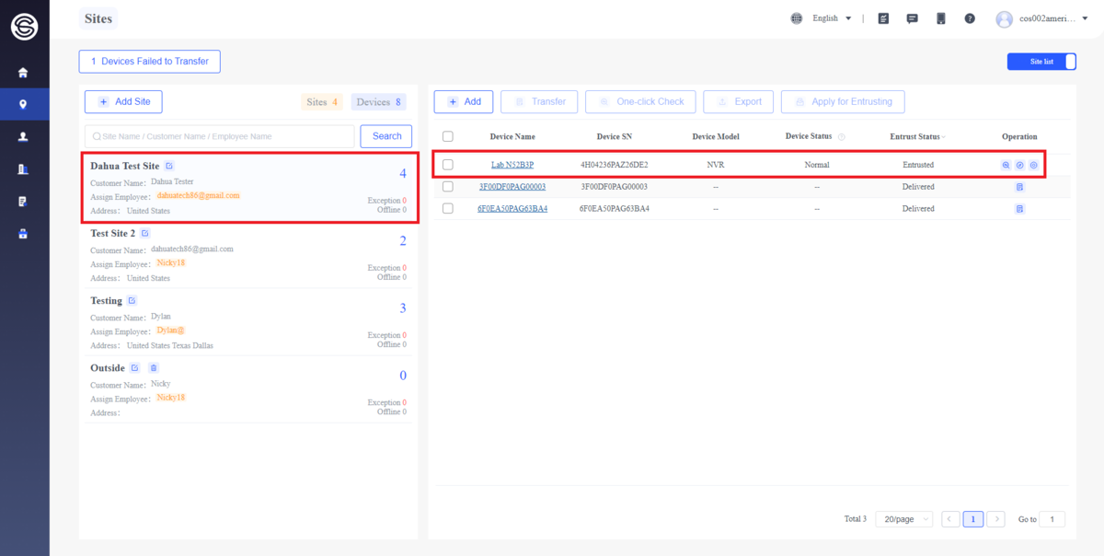Open the Lab N52B3P device link
1104x556 pixels.
point(512,165)
